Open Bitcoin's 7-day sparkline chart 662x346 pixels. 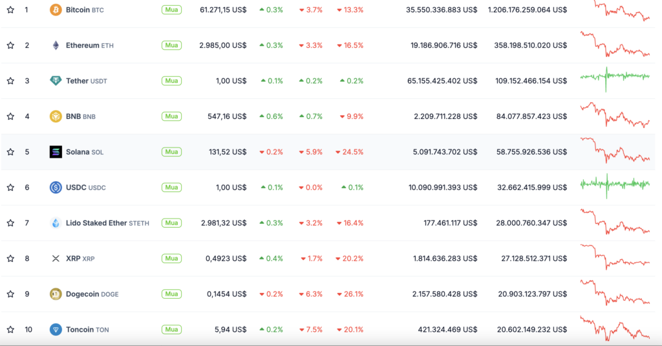click(615, 11)
